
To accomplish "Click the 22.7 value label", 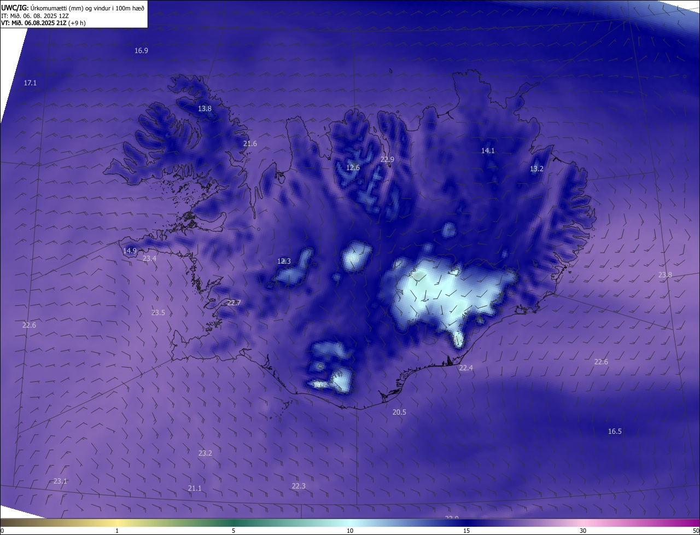I will pos(234,303).
